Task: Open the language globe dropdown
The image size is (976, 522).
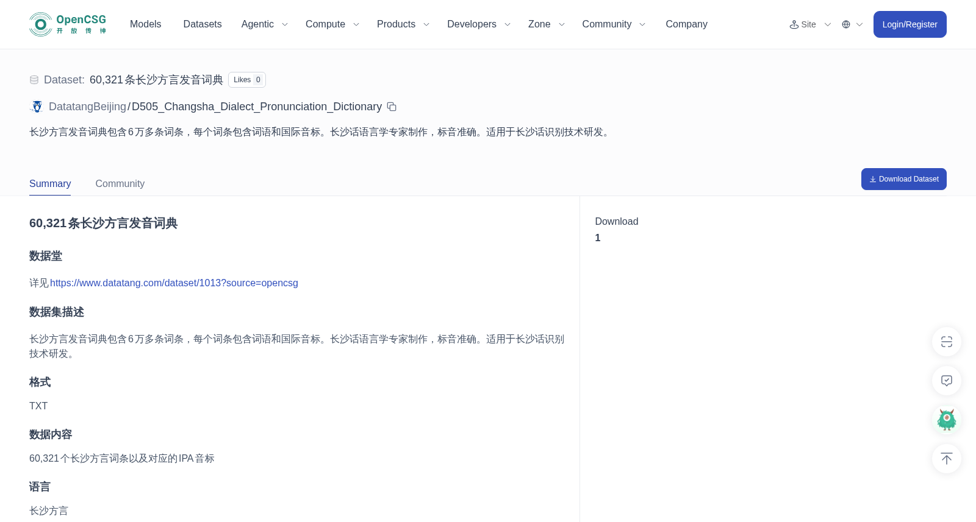Action: tap(852, 24)
